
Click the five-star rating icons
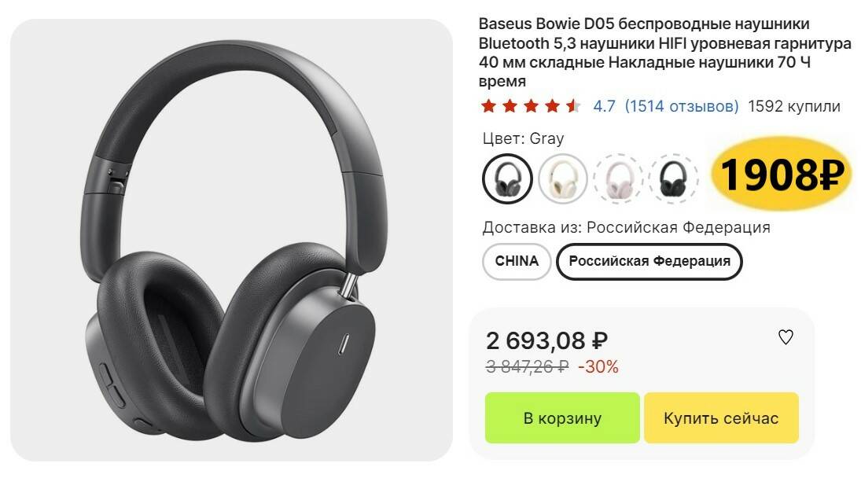531,105
